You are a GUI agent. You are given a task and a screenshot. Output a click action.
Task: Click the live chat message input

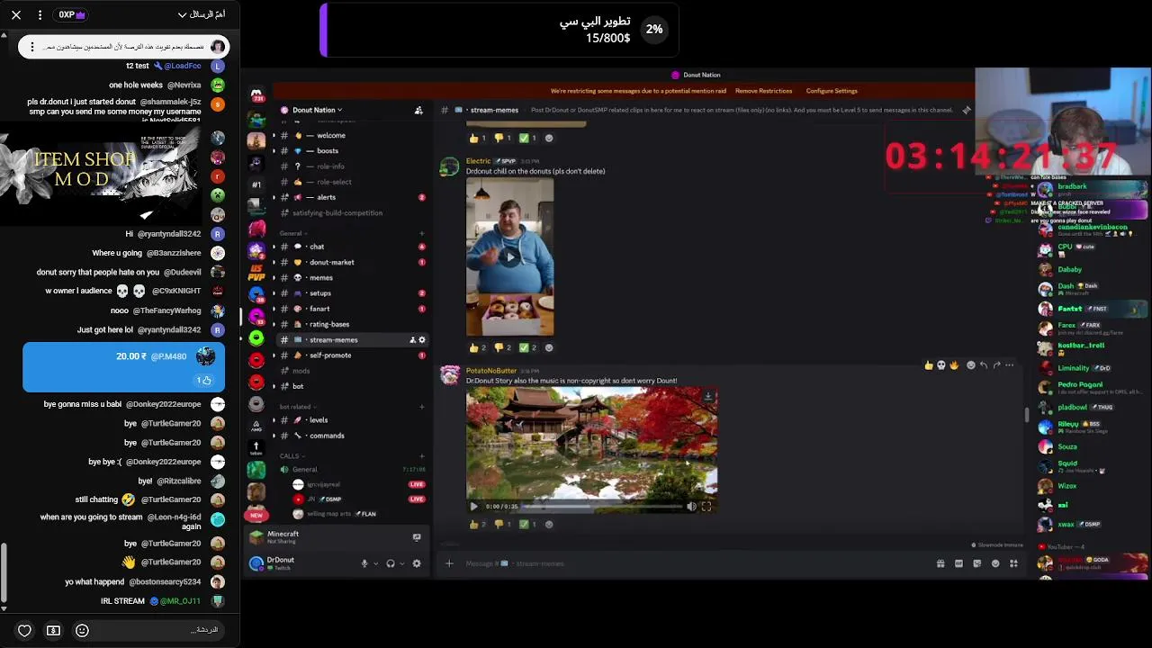pyautogui.click(x=162, y=630)
